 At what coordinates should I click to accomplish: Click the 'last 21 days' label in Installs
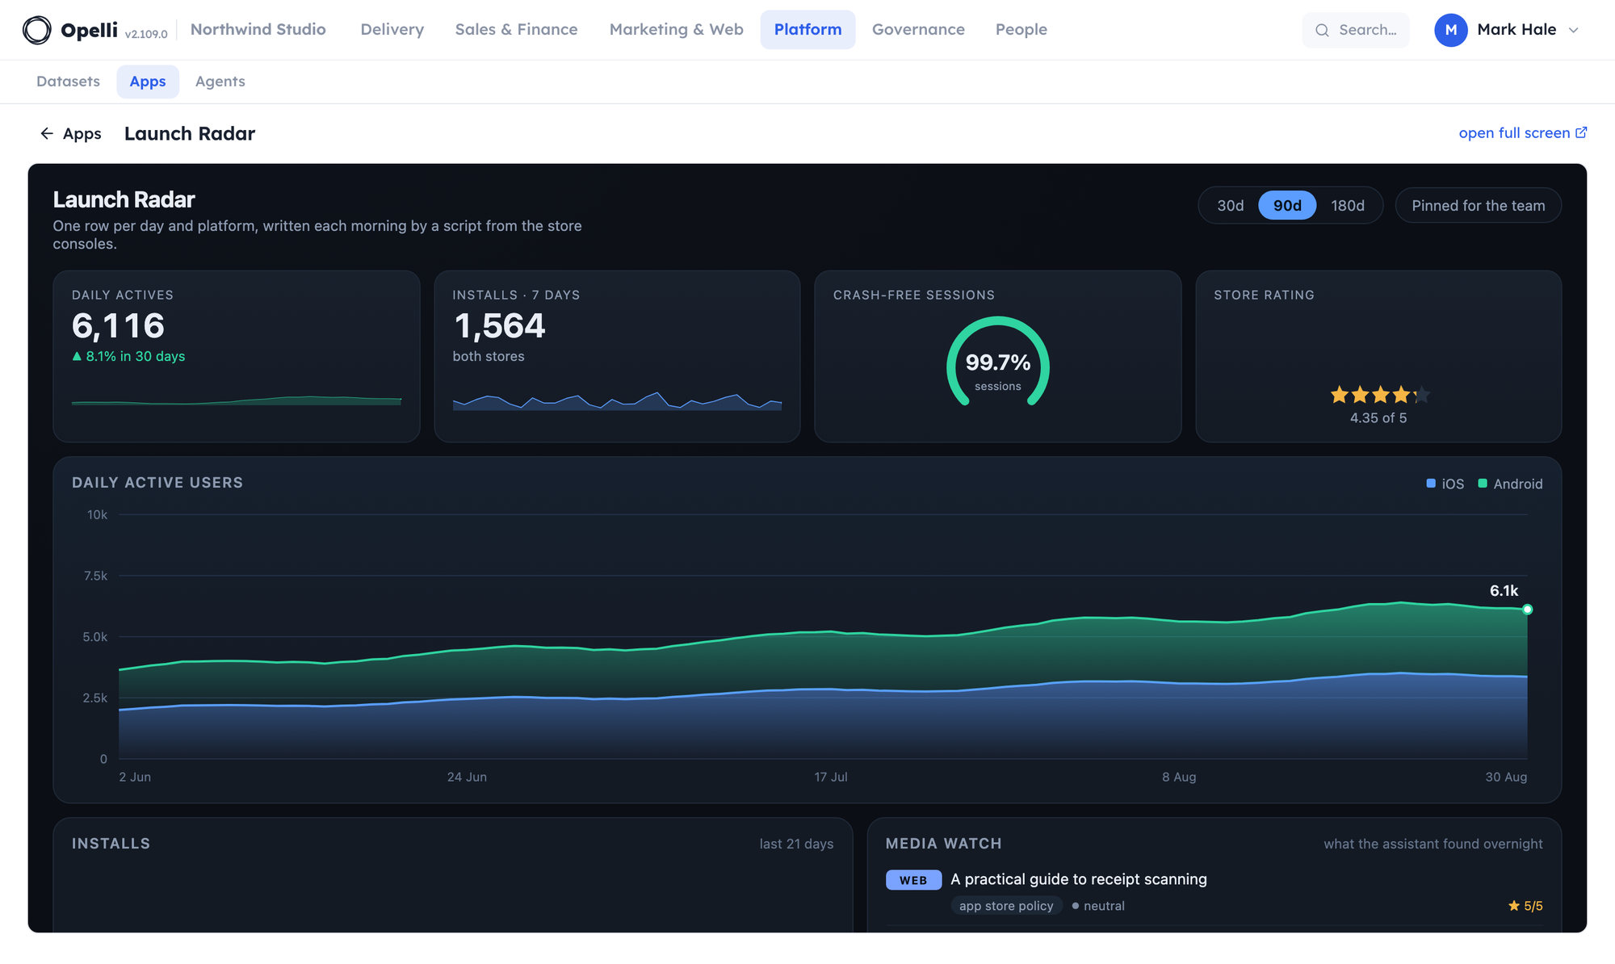point(796,844)
